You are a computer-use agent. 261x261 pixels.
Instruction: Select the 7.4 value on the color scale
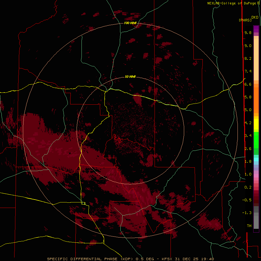(248, 71)
